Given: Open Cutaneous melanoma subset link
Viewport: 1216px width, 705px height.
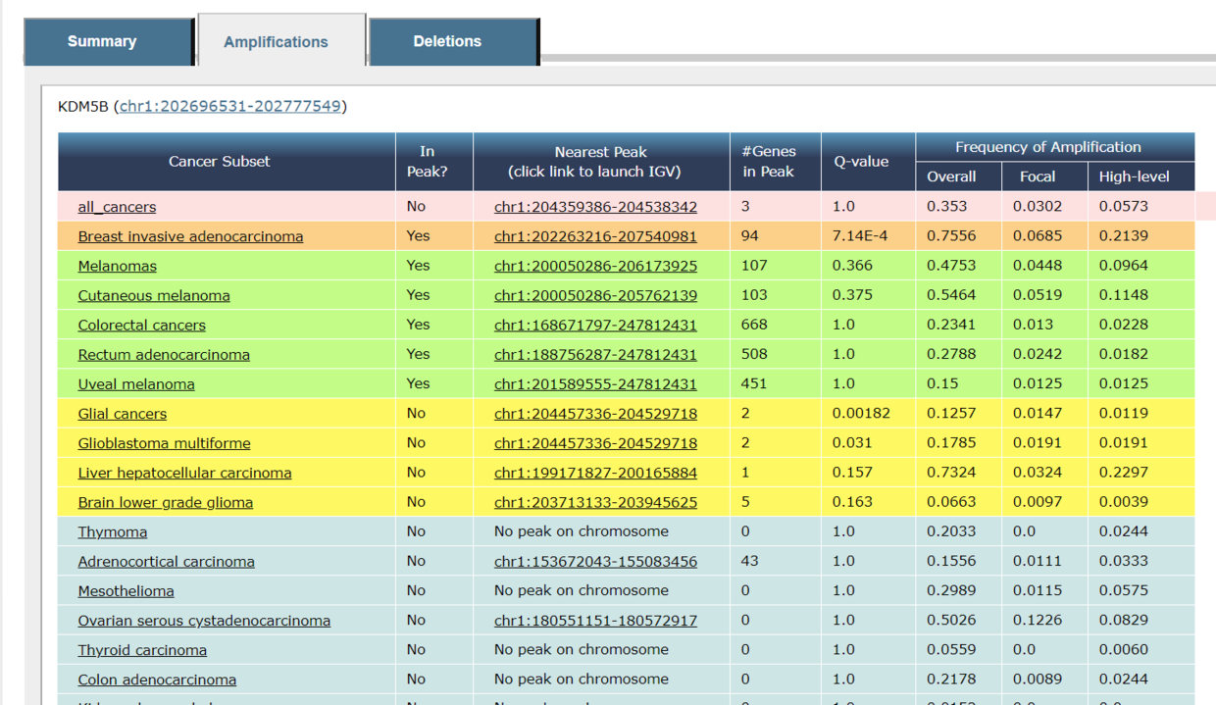Looking at the screenshot, I should [154, 295].
